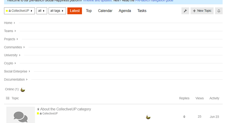
Task: Switch to the Agenda tab
Action: click(125, 11)
